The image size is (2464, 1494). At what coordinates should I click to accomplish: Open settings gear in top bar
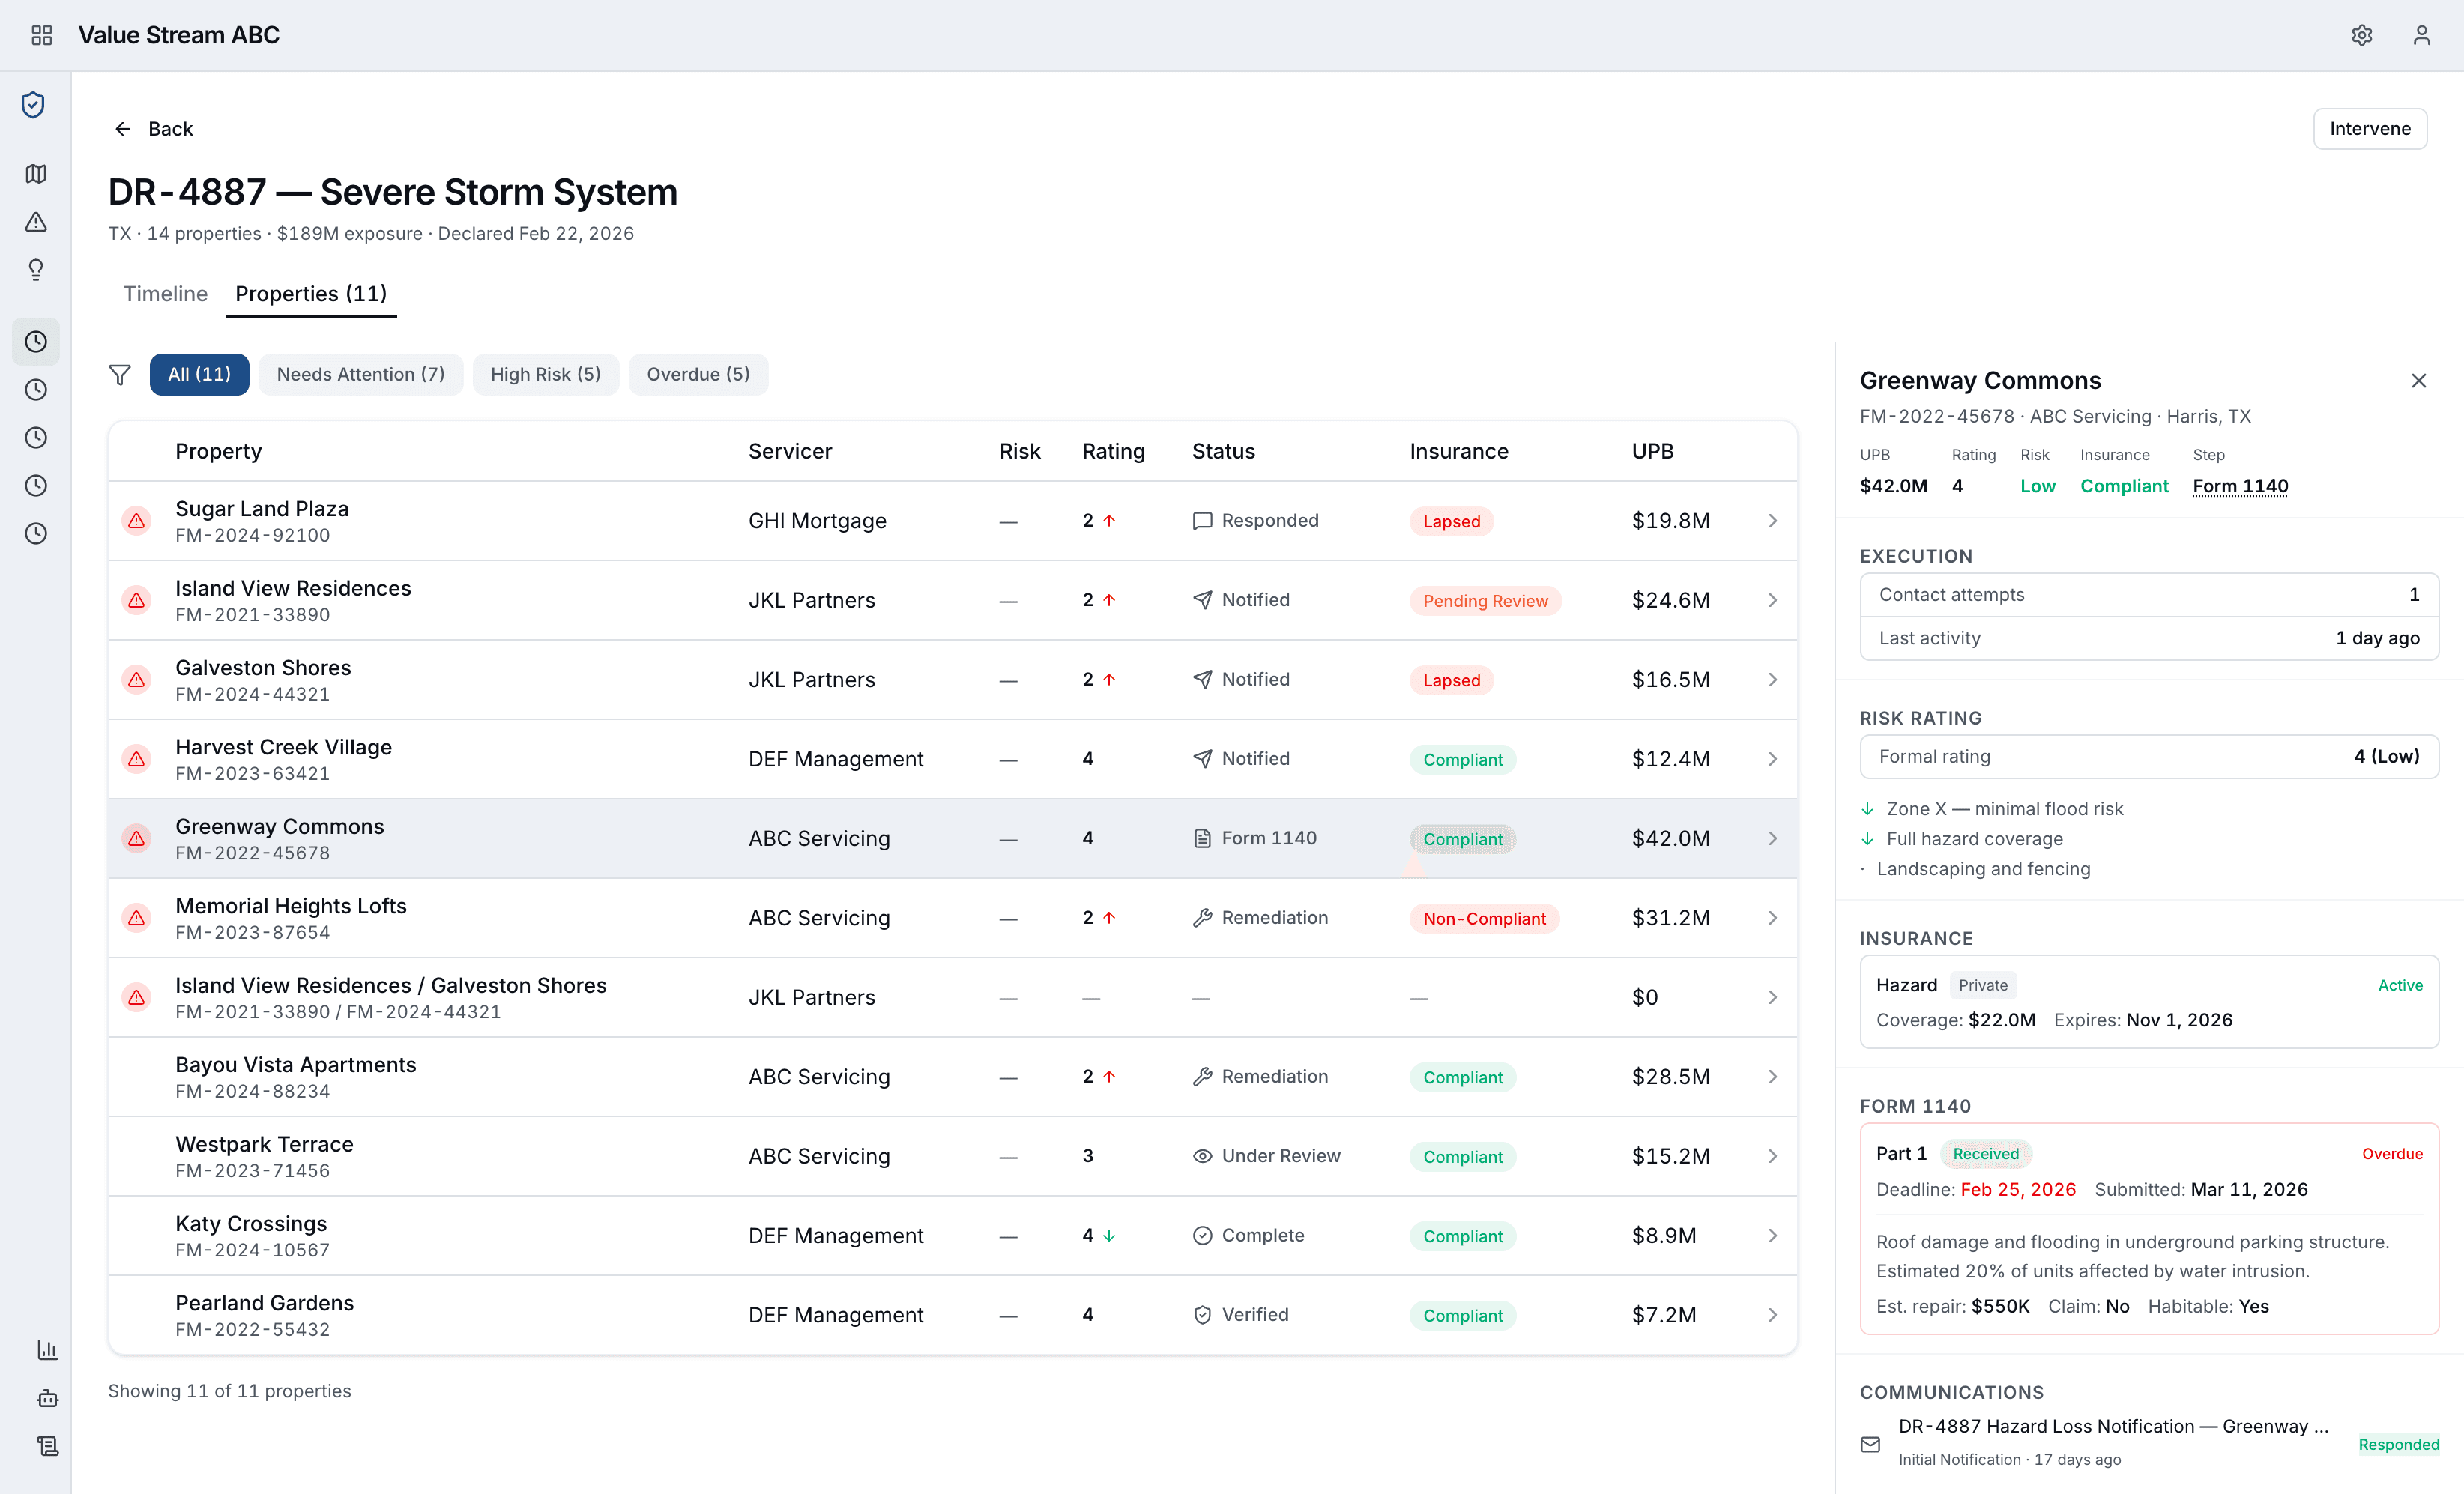tap(2361, 35)
